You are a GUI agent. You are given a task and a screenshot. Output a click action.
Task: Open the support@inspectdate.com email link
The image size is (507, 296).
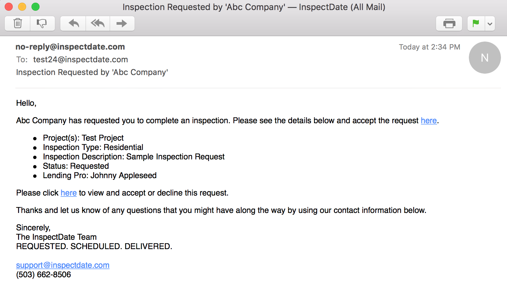[x=63, y=265]
